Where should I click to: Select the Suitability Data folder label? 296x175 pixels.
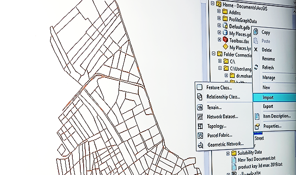pos(250,152)
